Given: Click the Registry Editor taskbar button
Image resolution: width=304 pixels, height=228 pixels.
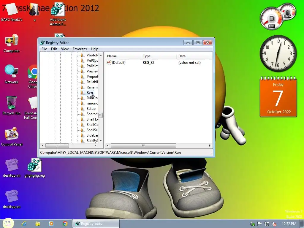Looking at the screenshot, I should point(96,224).
